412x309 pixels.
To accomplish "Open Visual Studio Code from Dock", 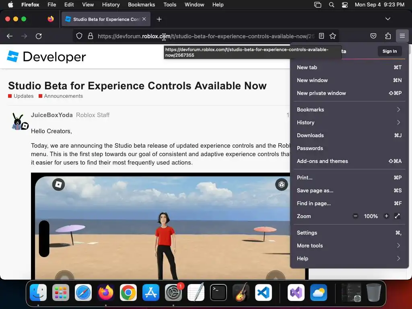I will 264,293.
